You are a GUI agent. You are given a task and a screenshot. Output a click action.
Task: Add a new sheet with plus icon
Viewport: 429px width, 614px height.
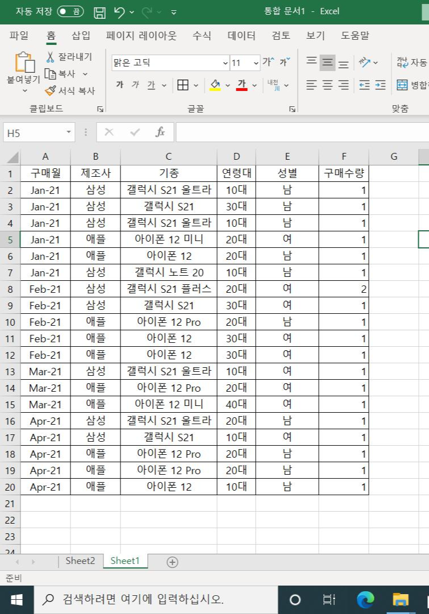coord(172,562)
